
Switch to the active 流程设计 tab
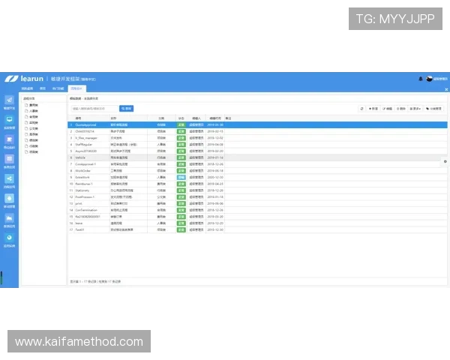click(76, 88)
